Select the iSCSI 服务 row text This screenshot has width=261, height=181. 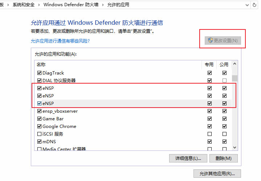[x=53, y=134]
